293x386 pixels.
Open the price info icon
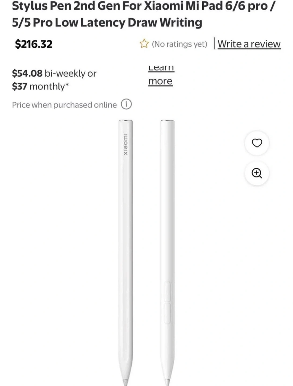click(x=126, y=104)
